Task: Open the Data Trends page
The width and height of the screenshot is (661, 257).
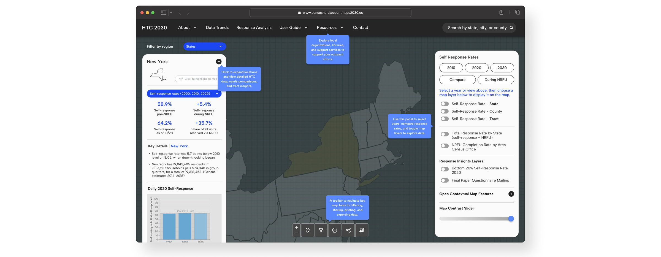Action: pyautogui.click(x=217, y=28)
